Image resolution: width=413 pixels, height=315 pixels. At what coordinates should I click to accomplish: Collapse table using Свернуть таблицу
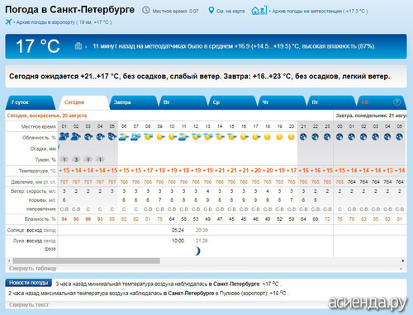(x=32, y=268)
